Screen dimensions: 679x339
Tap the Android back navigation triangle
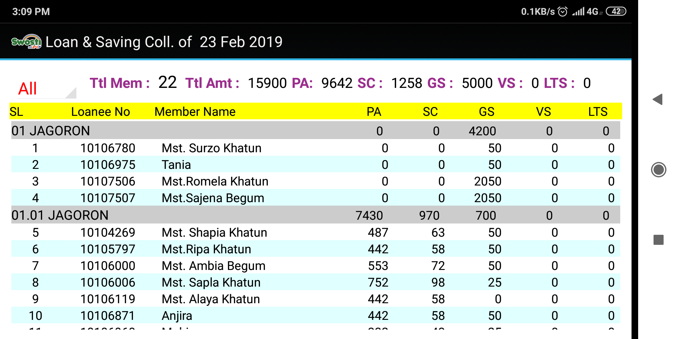[x=658, y=100]
